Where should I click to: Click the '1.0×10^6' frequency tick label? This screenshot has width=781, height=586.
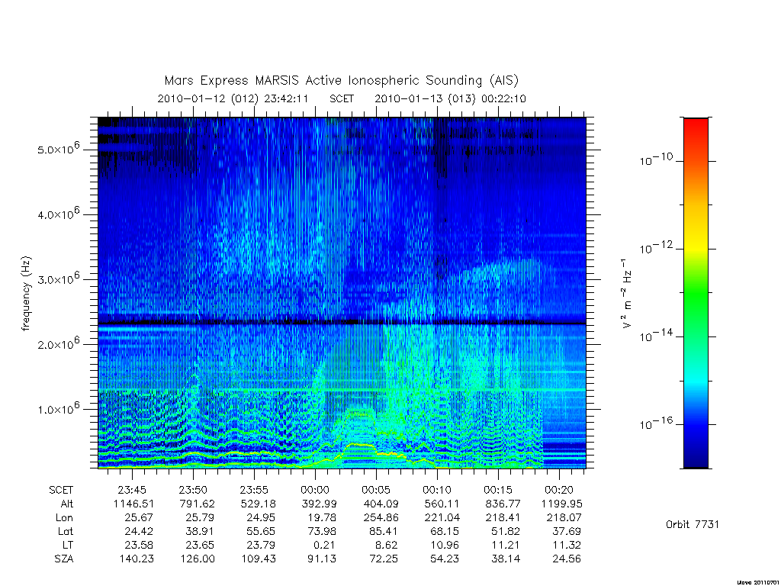pos(58,408)
